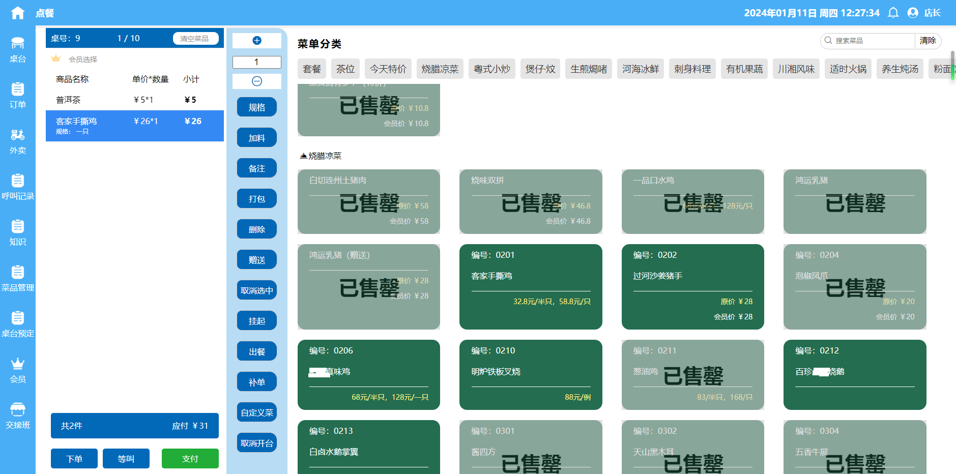Click 取消选中 deselect button
Viewport: 956px width, 474px height.
[257, 290]
